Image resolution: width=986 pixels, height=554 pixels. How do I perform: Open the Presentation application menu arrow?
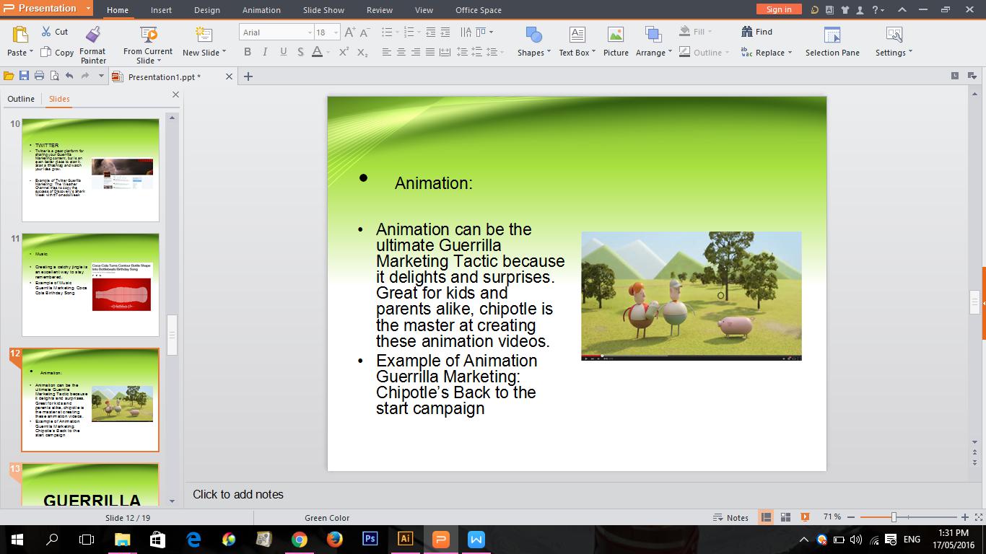tap(88, 9)
